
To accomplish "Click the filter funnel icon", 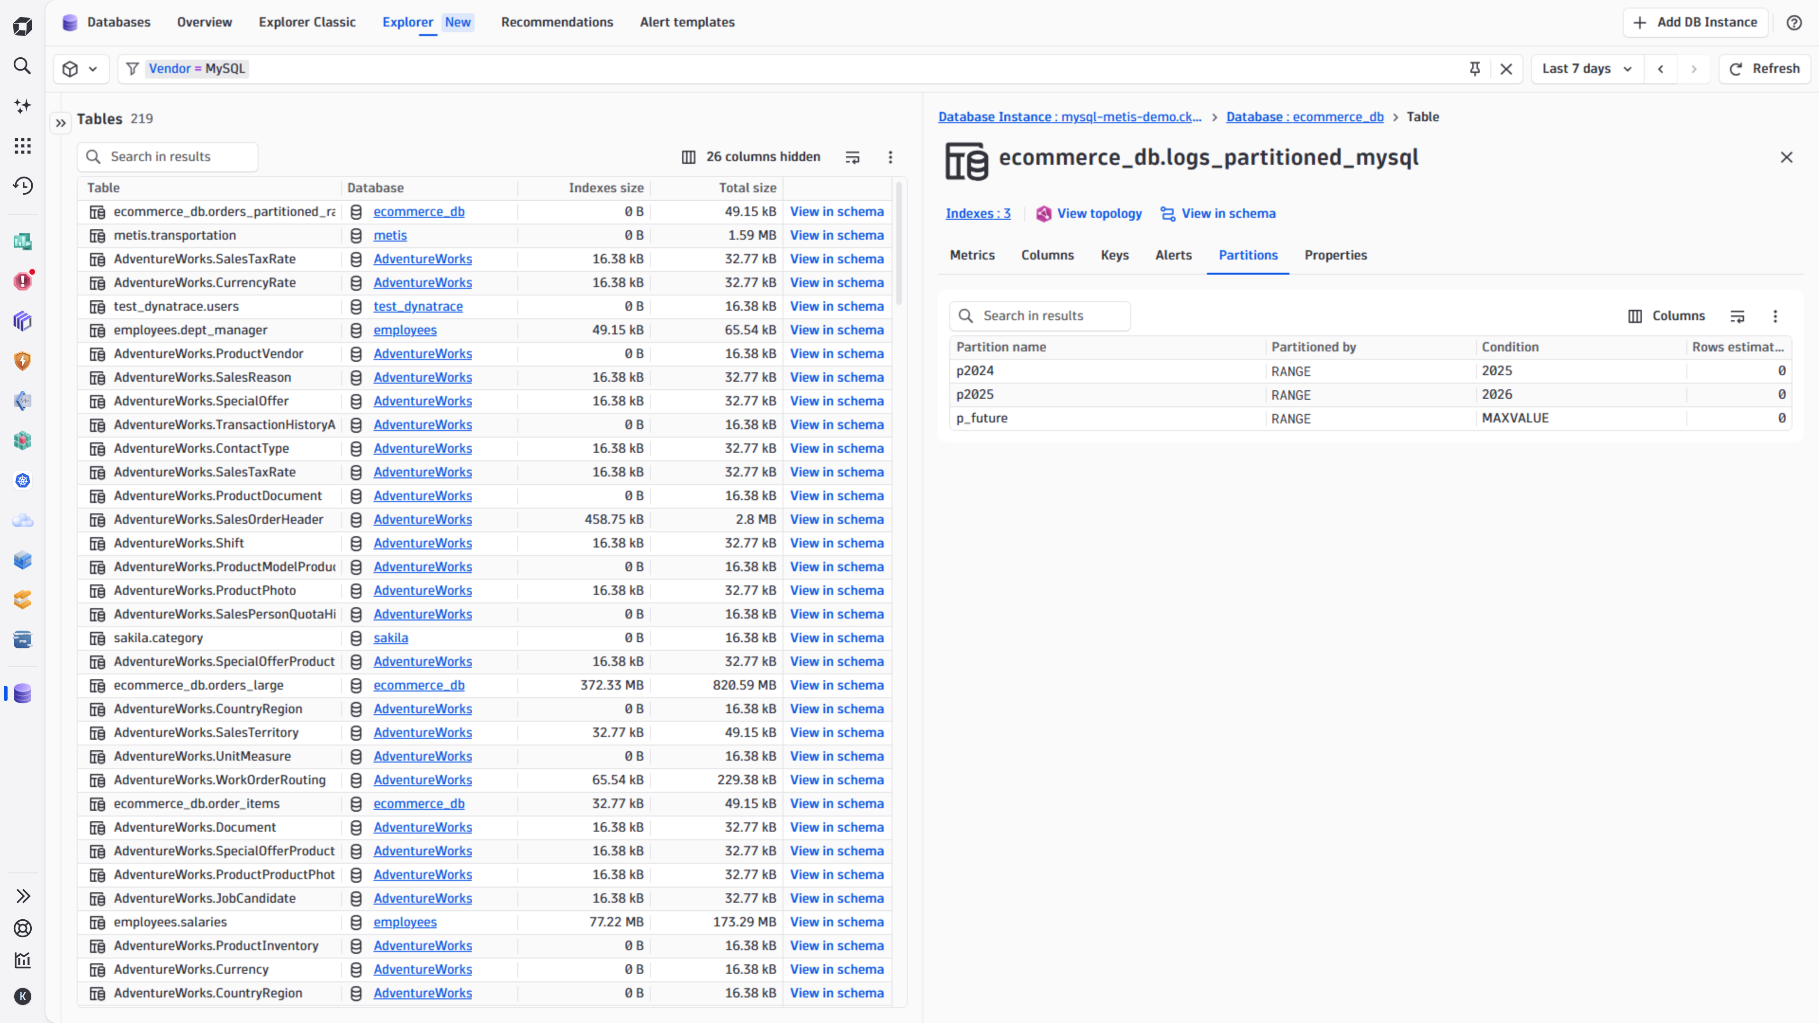I will point(132,69).
